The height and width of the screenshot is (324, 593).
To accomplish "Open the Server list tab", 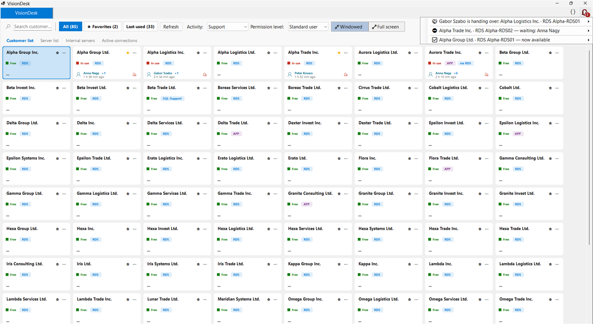I will pos(50,41).
